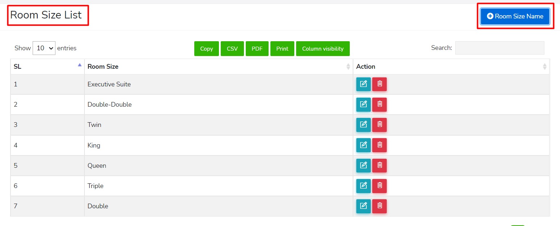
Task: Export the list as CSV
Action: (x=232, y=49)
